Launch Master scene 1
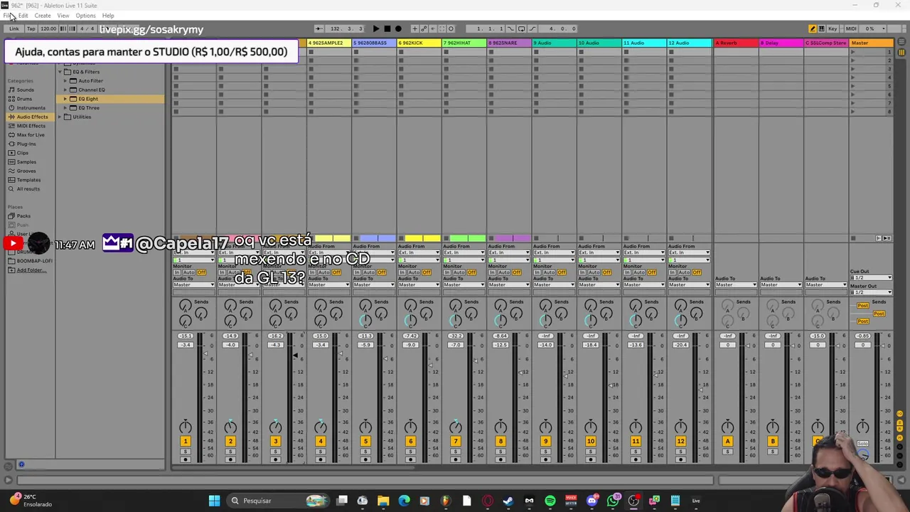The image size is (910, 512). (853, 53)
